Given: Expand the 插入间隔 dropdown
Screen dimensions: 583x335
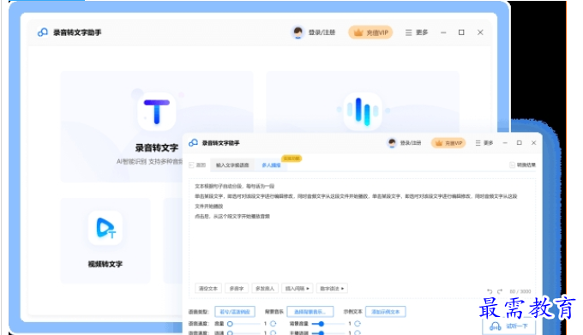Looking at the screenshot, I should (x=298, y=288).
